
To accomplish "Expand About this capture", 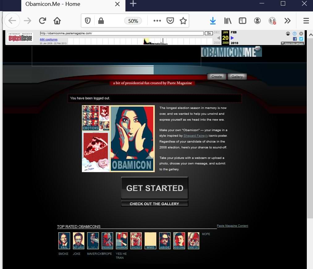I will click(x=292, y=43).
